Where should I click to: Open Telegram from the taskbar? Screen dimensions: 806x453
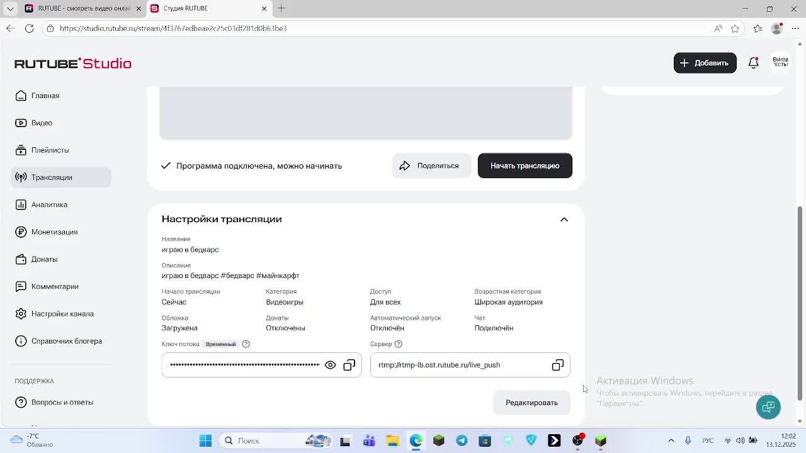[x=462, y=441]
